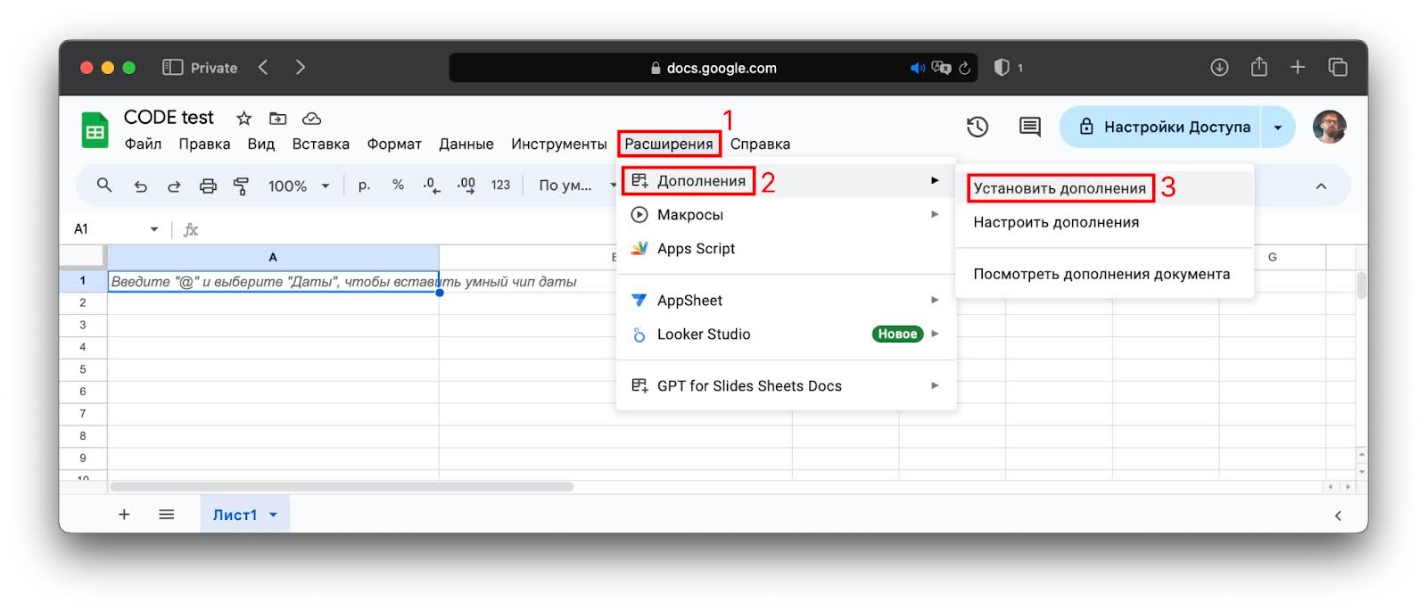The image size is (1427, 611).
Task: Open the Макросы submenu
Action: 786,215
